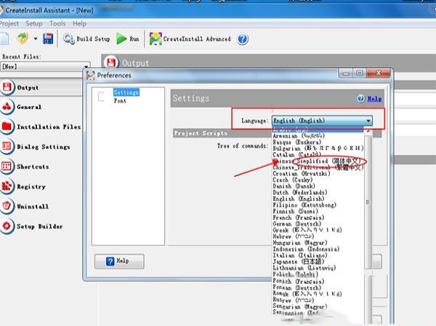Choose German (Deutsch) language

click(x=297, y=224)
